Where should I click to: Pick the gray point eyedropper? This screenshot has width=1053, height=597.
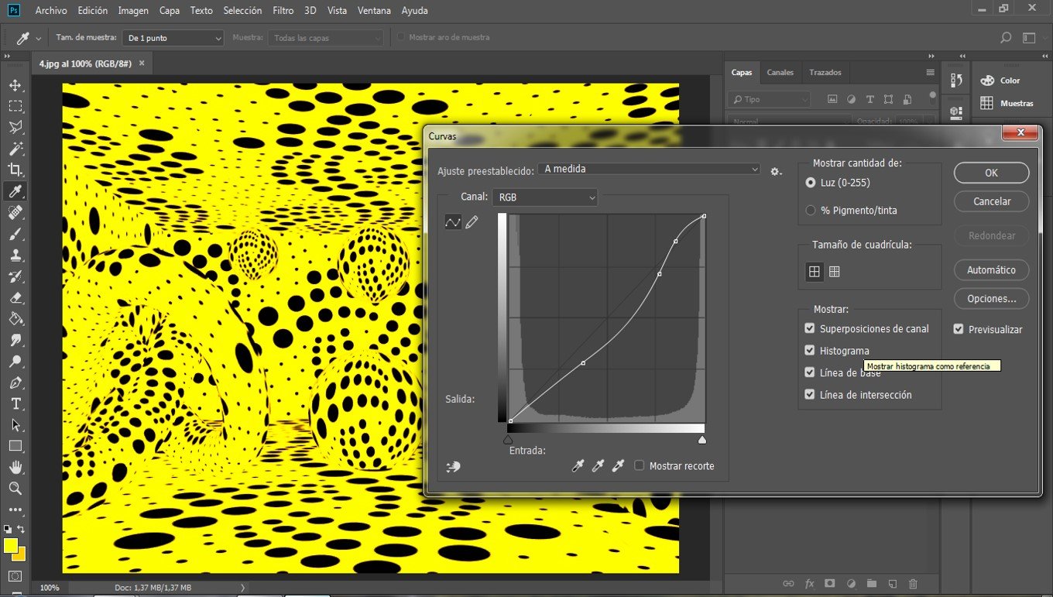tap(598, 465)
